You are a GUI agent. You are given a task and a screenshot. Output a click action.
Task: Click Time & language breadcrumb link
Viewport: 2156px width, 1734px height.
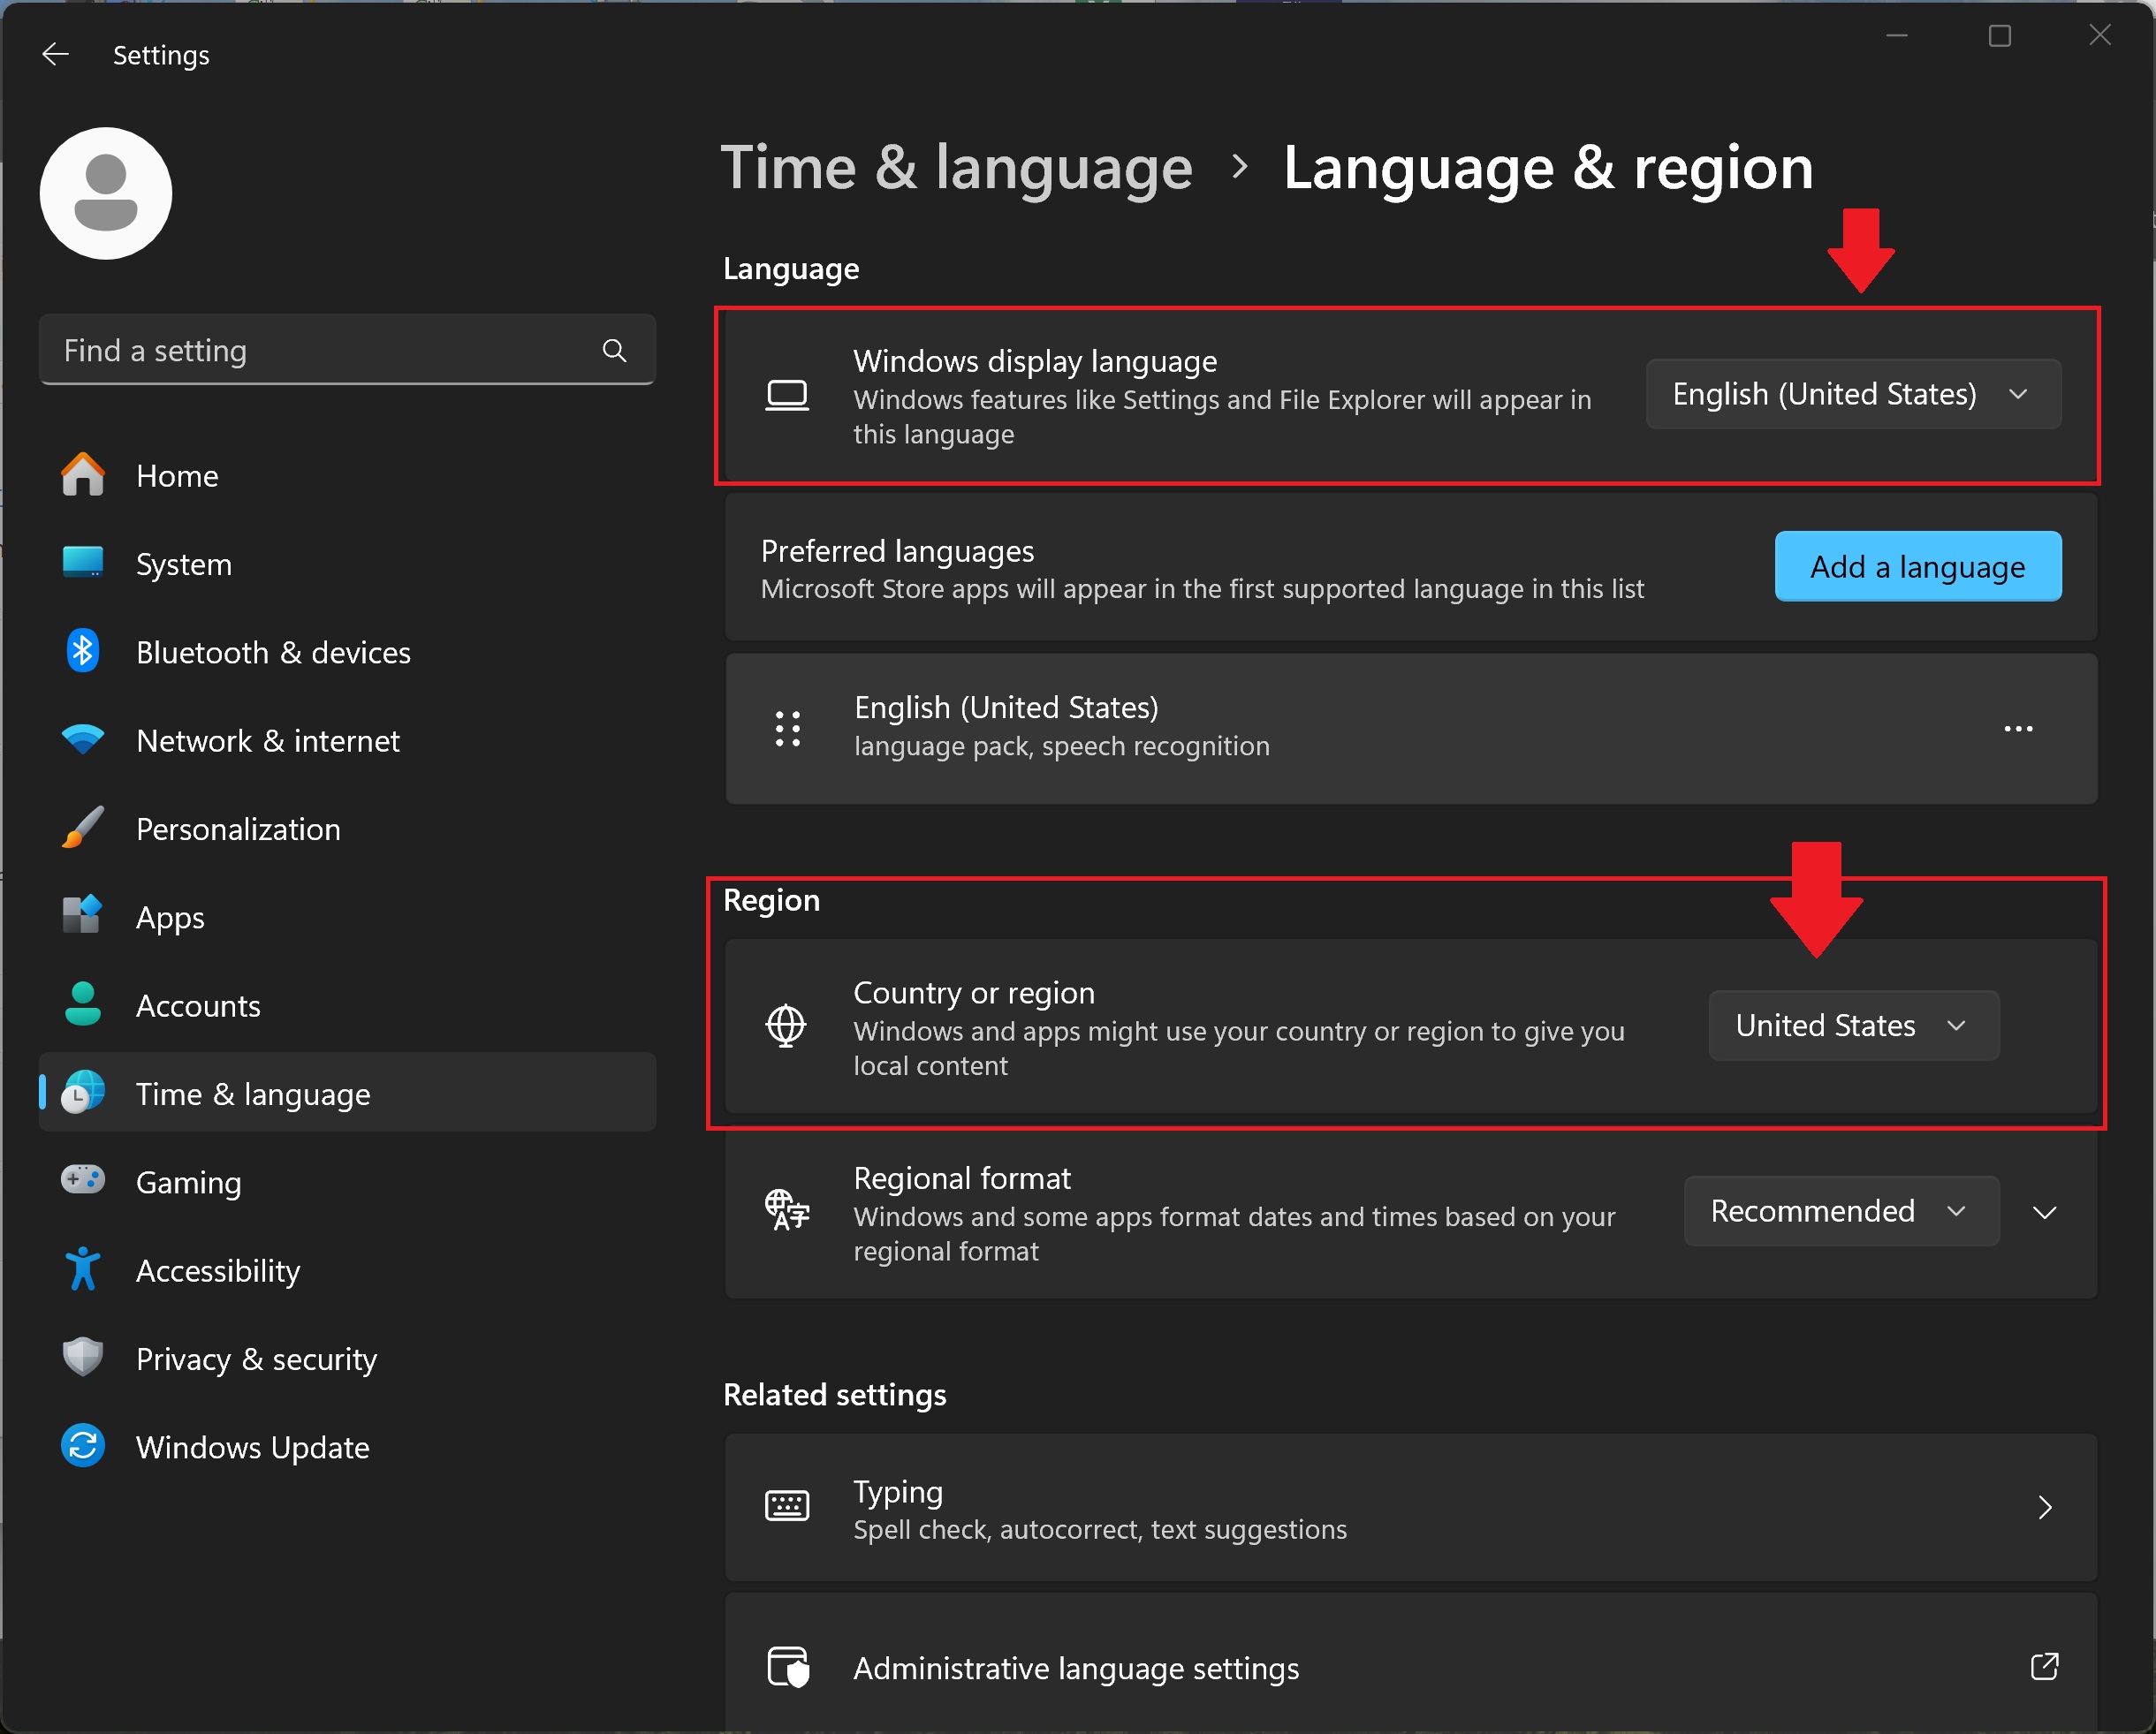pyautogui.click(x=956, y=167)
